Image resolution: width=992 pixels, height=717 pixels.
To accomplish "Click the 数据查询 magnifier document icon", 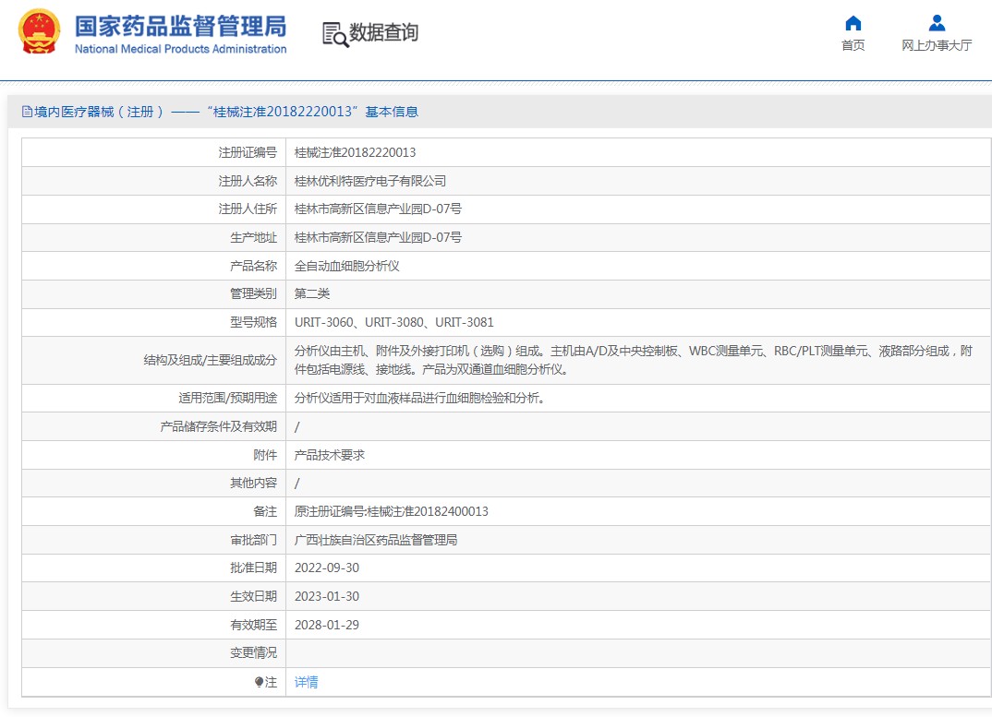I will (334, 33).
